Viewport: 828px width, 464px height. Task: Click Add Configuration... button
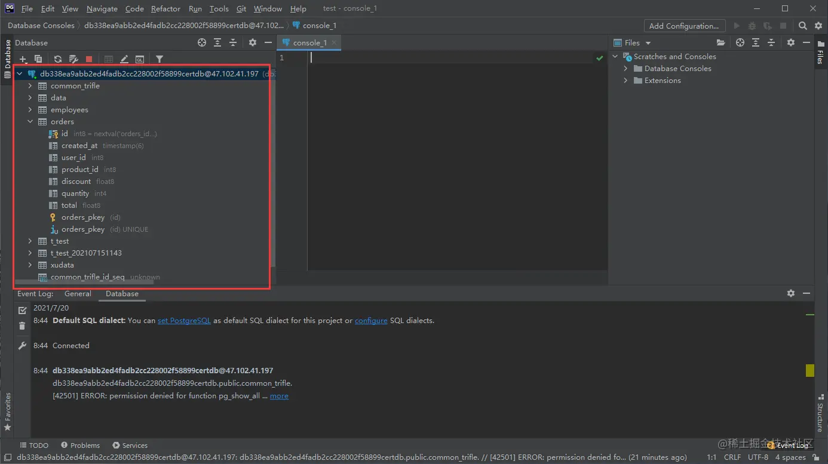click(685, 26)
